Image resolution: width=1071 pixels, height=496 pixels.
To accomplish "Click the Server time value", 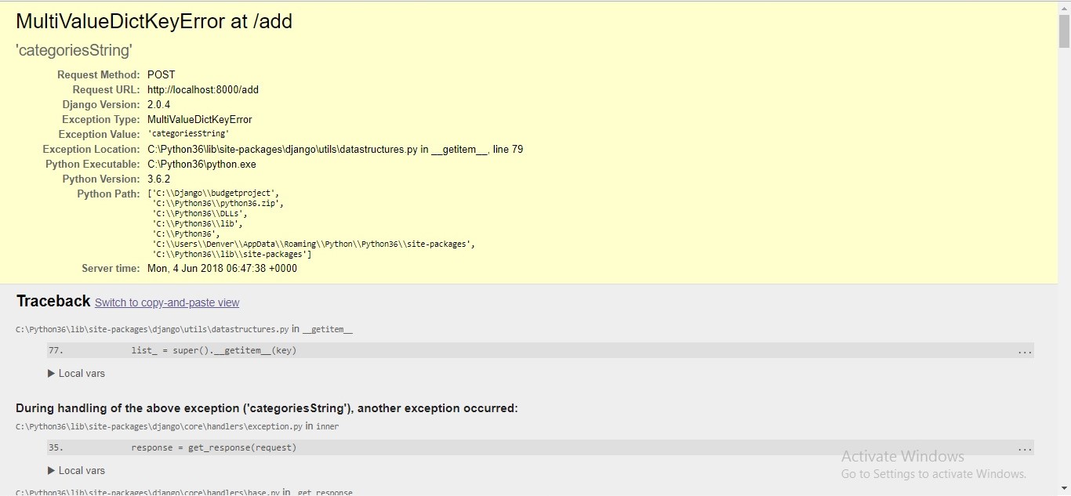I will click(222, 268).
